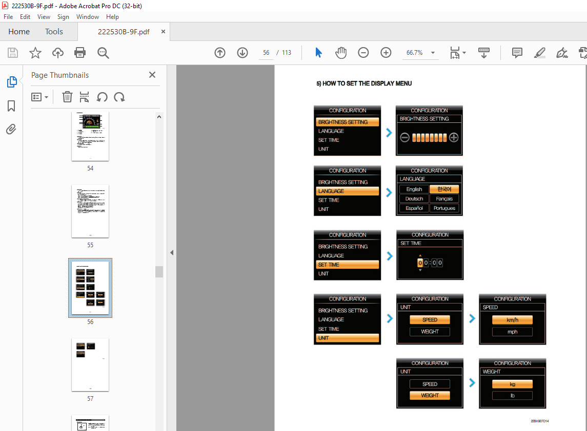Click the 'Page Thumbnails' panel title
Viewport: 587px width, 431px height.
60,75
